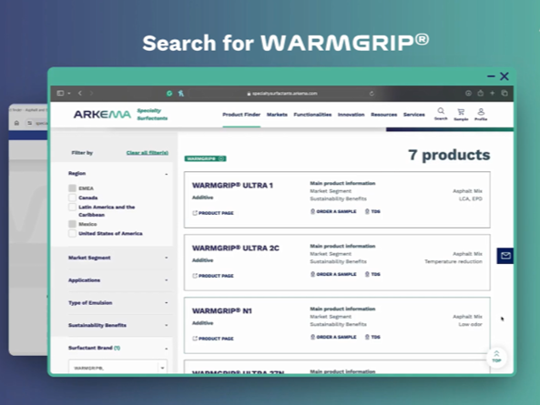540x405 pixels.
Task: Open the Services menu
Action: coord(414,115)
